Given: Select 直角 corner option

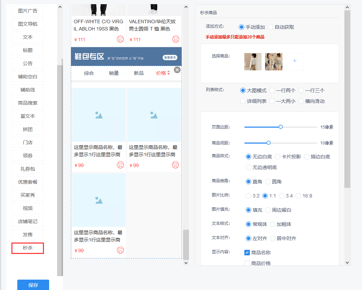Looking at the screenshot, I should point(248,182).
